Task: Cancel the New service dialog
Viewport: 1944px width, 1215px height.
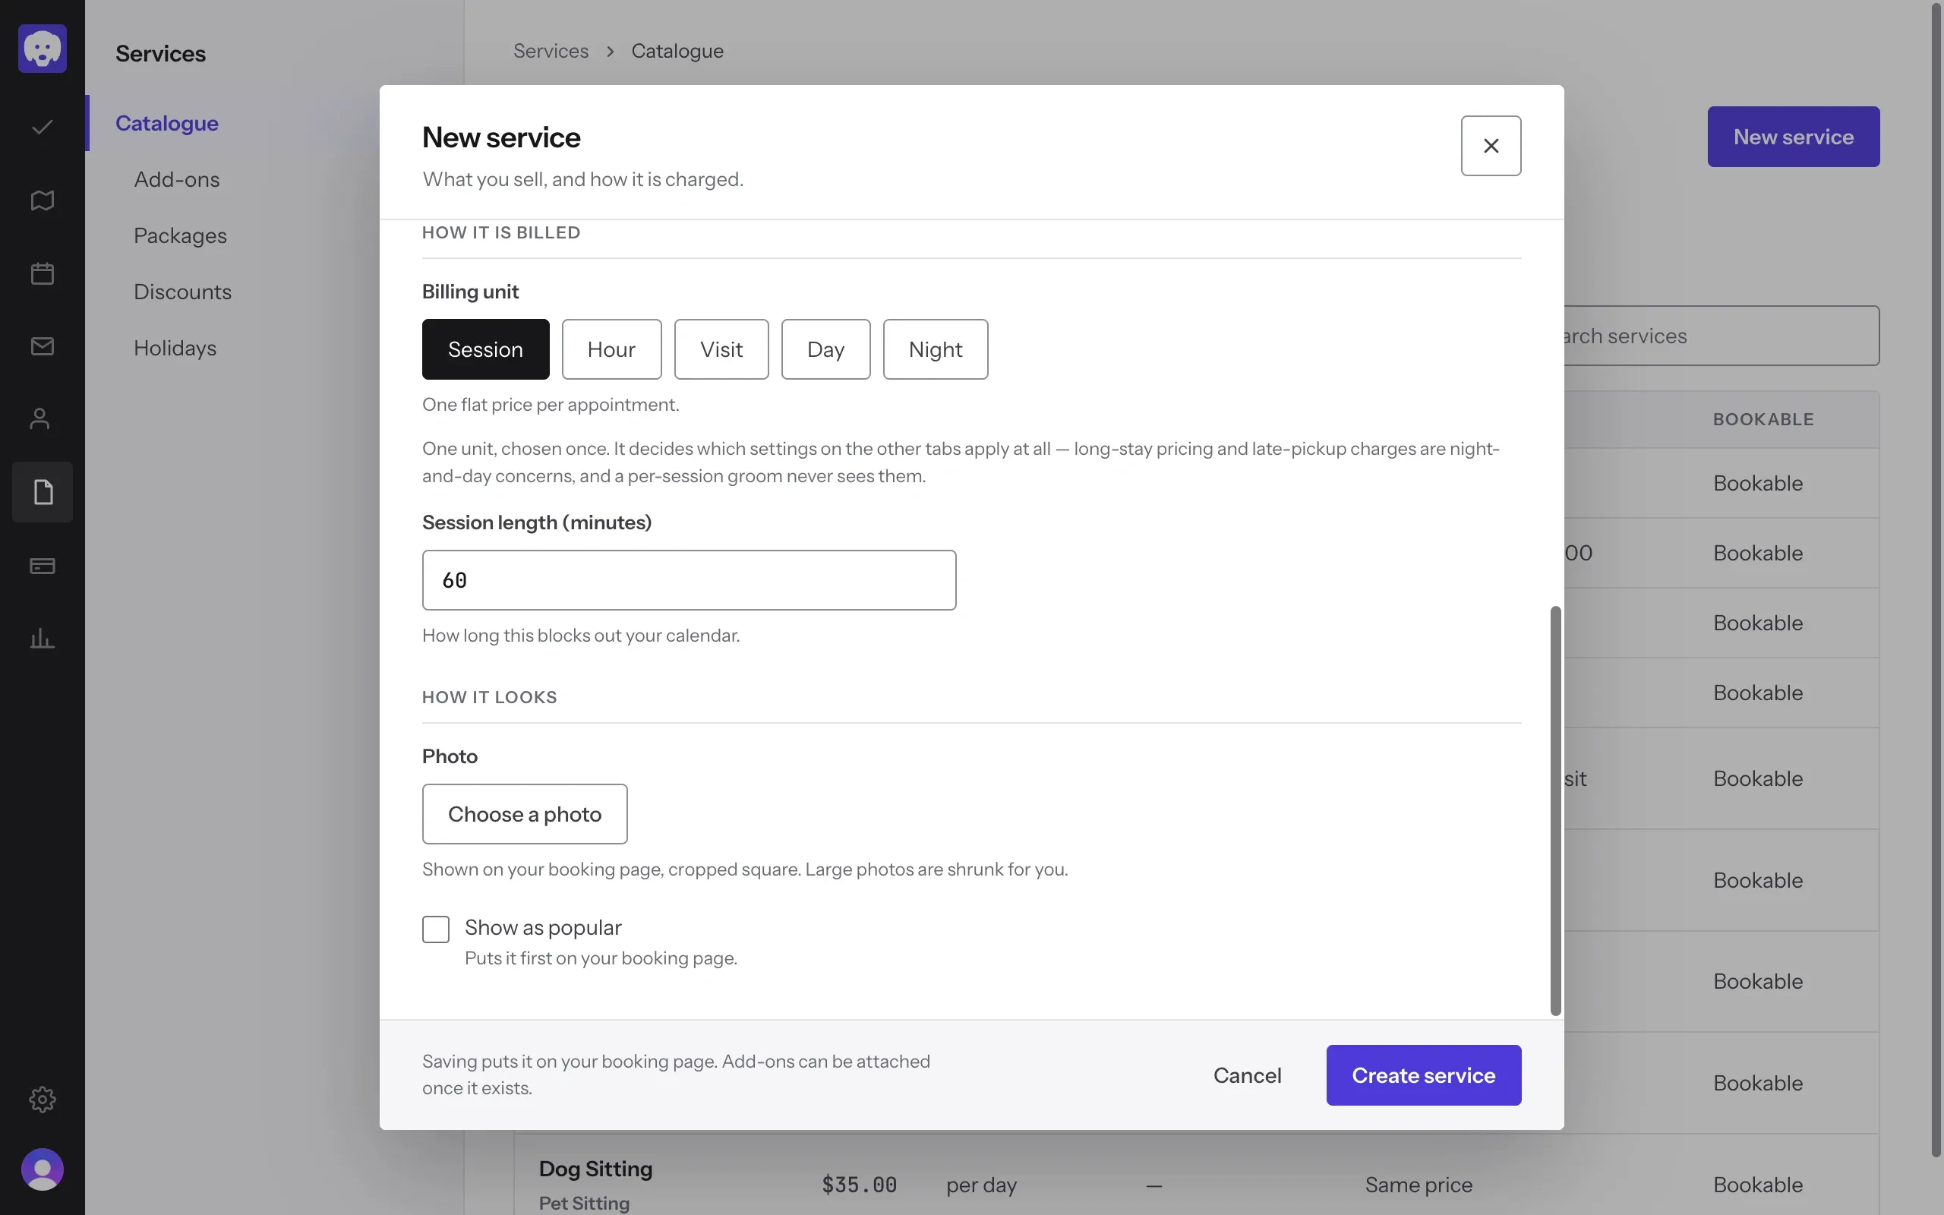Action: tap(1247, 1075)
